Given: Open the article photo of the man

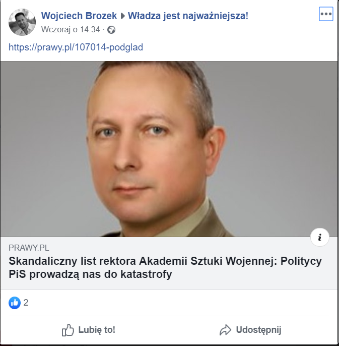Looking at the screenshot, I should click(x=169, y=149).
